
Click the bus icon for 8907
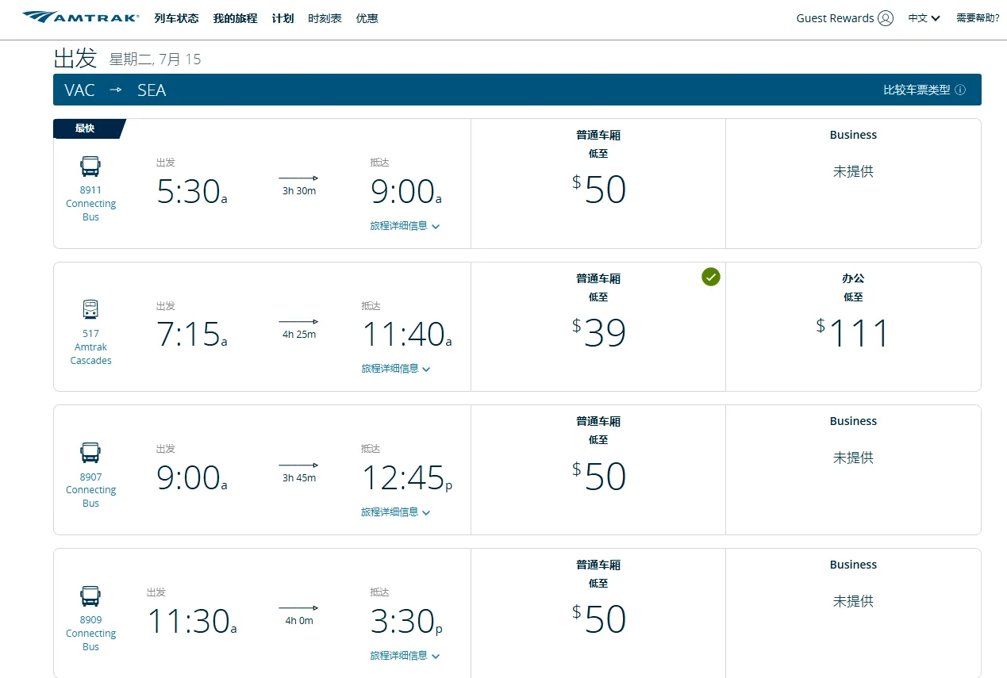click(x=90, y=454)
